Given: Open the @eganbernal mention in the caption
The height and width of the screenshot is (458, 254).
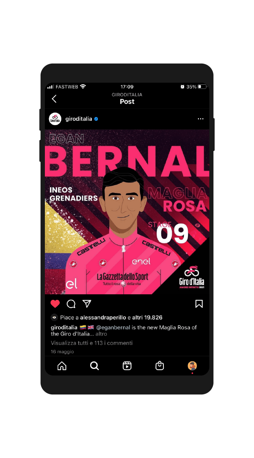Looking at the screenshot, I should tap(113, 327).
